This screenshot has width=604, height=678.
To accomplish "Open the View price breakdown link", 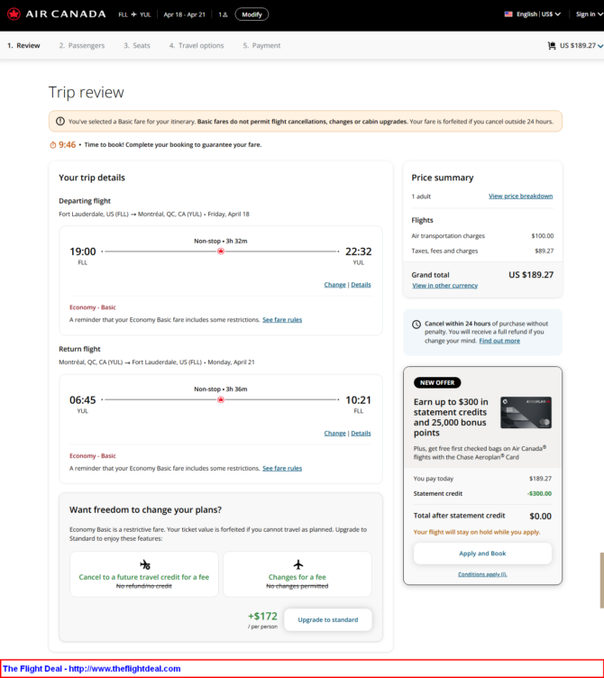I will (520, 197).
